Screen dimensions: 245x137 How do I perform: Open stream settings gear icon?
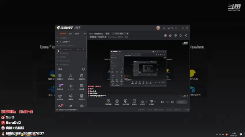(x=172, y=102)
